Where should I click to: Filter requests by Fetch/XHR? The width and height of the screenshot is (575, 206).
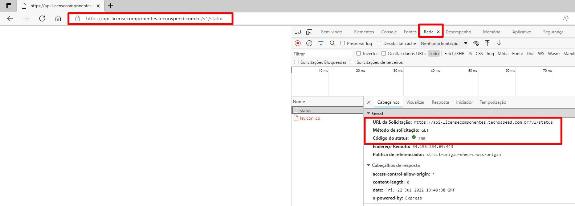tap(454, 53)
